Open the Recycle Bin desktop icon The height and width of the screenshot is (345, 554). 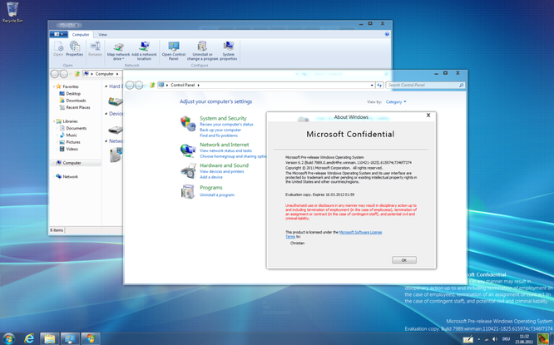tap(12, 12)
